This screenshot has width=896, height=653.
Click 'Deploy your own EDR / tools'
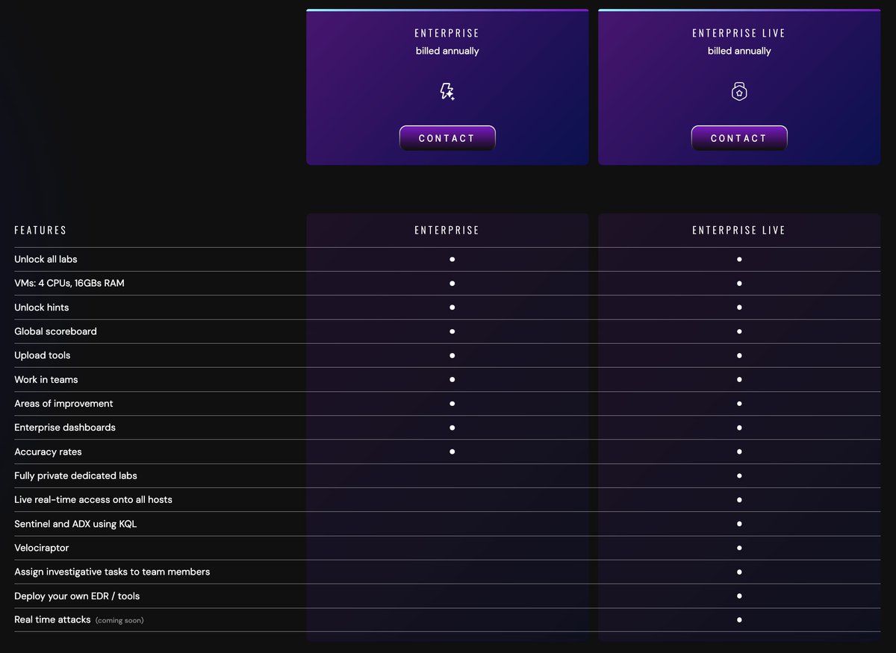point(77,596)
